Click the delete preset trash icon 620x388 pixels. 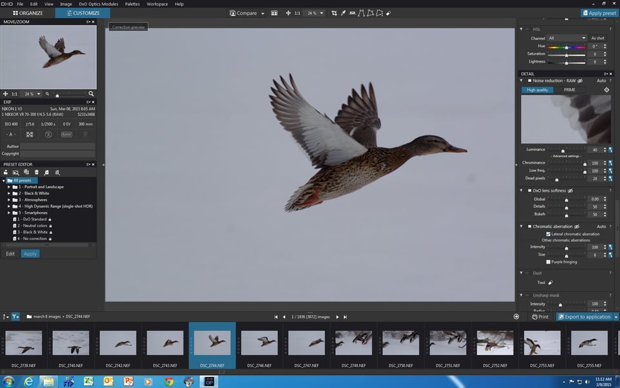[x=36, y=172]
